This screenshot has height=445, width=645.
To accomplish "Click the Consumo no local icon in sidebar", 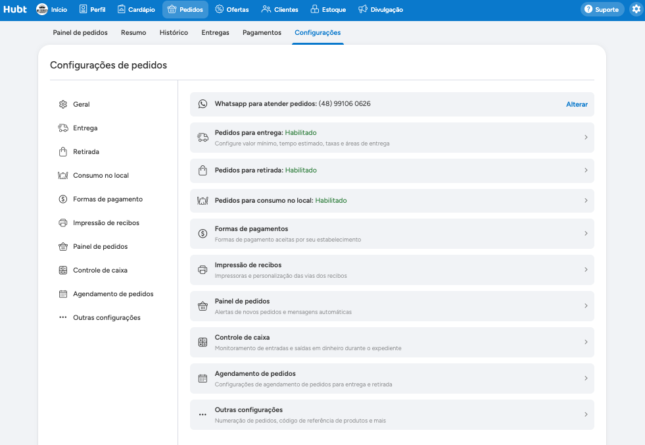I will pyautogui.click(x=63, y=176).
